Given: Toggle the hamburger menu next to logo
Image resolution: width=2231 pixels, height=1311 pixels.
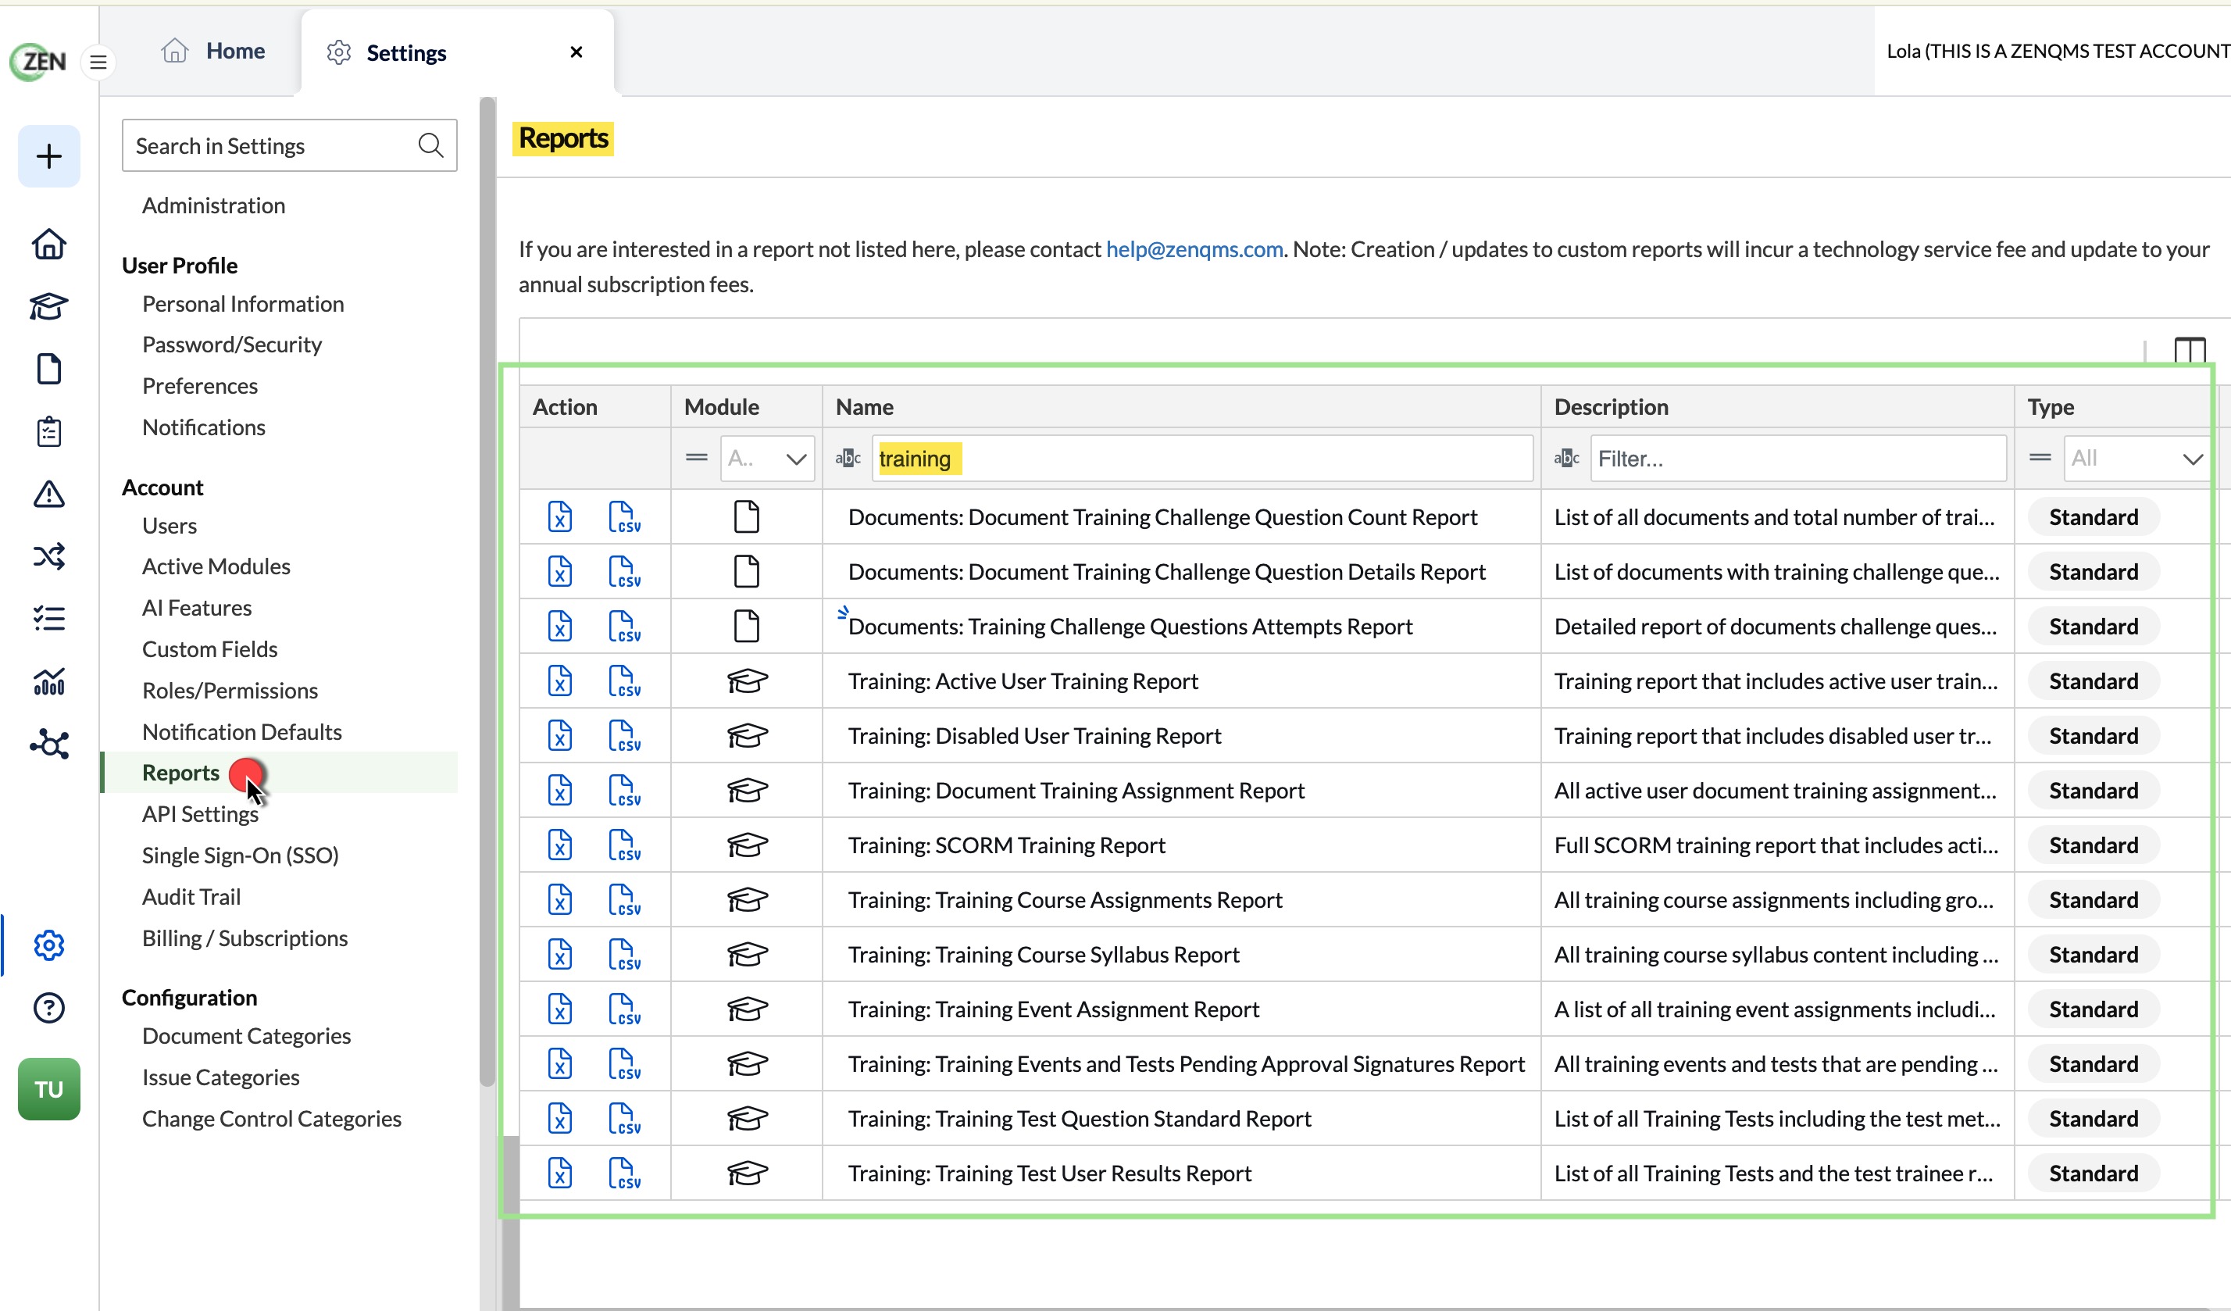Looking at the screenshot, I should click(98, 62).
